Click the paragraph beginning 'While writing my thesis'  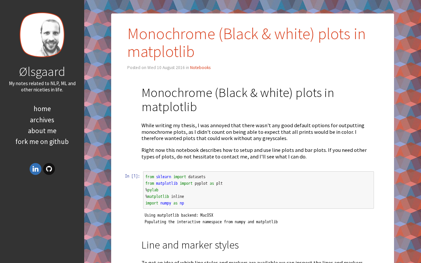point(253,132)
